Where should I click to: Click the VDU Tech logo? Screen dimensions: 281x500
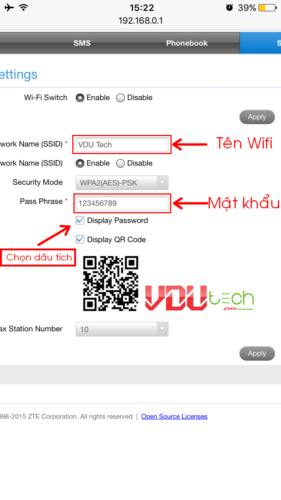[x=199, y=298]
